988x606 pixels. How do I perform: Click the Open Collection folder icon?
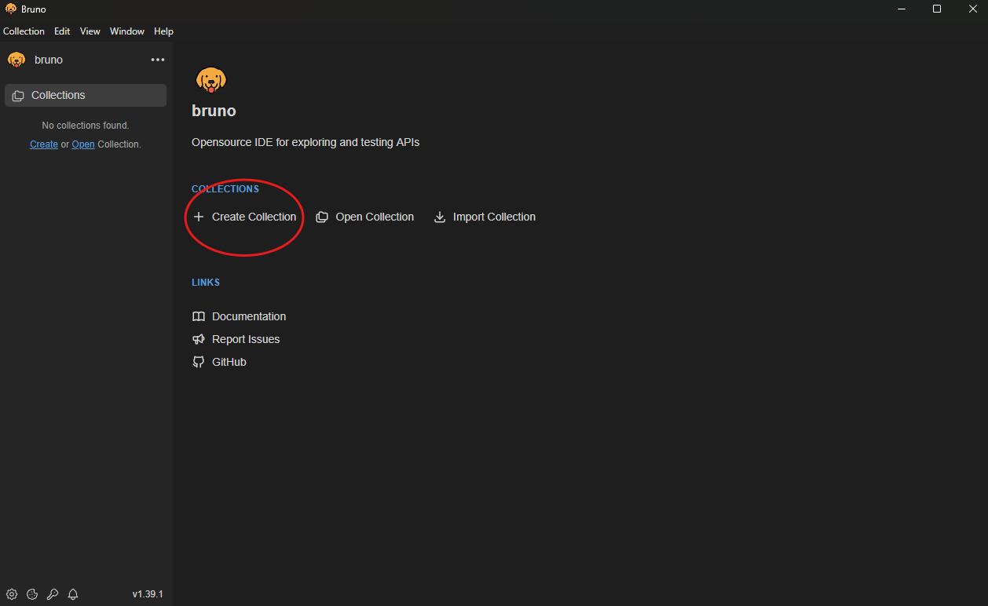[x=322, y=217]
